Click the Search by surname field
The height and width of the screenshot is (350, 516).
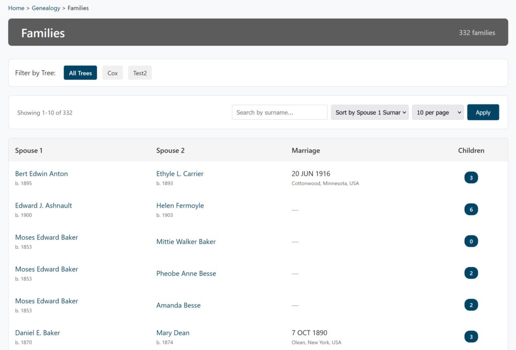click(279, 113)
